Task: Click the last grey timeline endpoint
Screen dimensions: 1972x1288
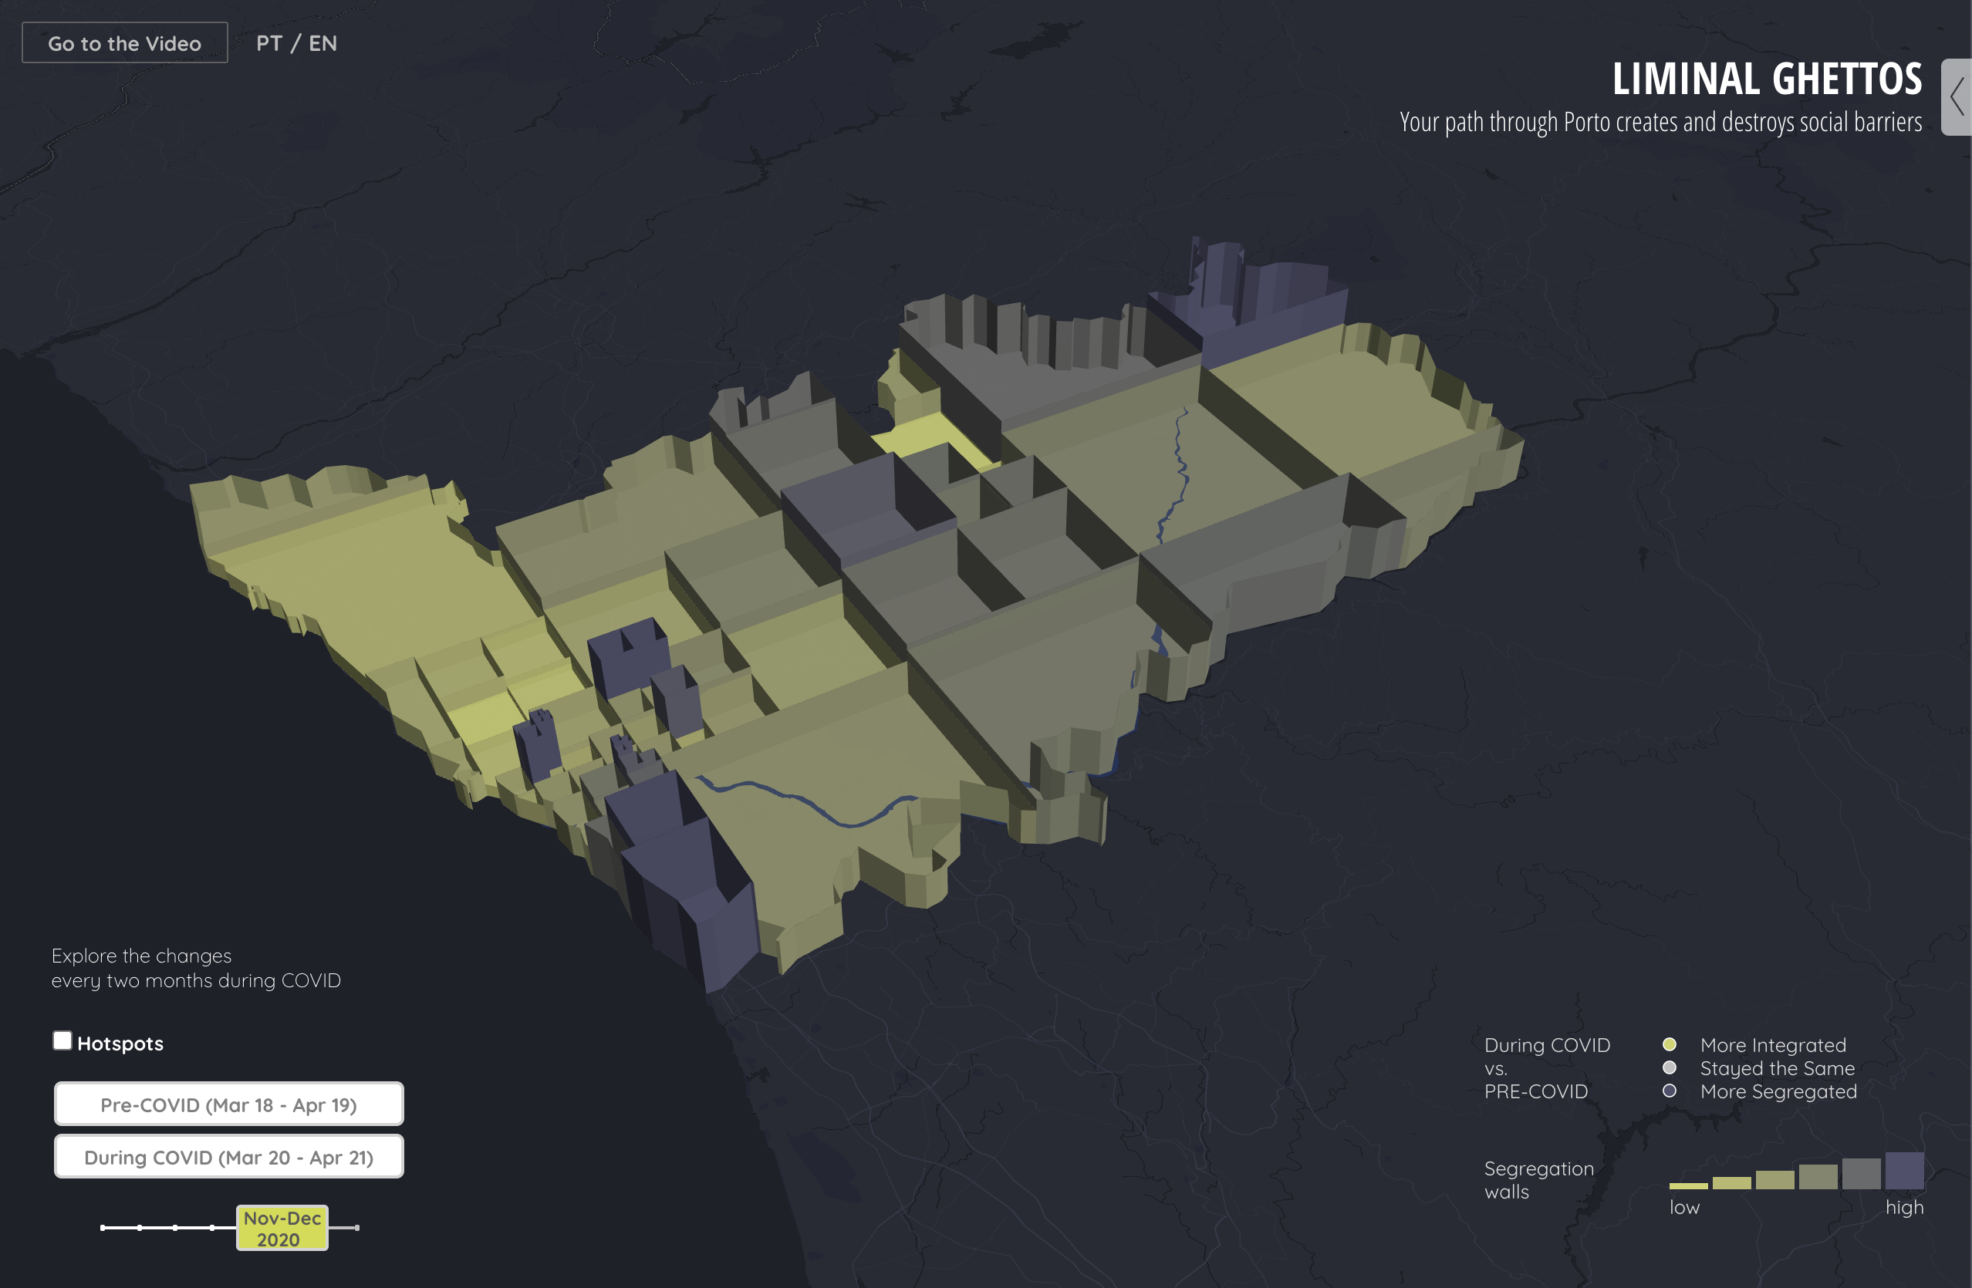Action: coord(356,1228)
